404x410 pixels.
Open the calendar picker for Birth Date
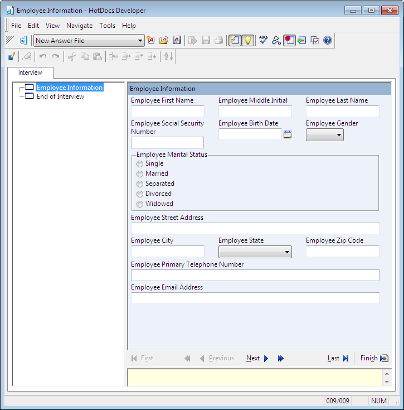tap(288, 134)
